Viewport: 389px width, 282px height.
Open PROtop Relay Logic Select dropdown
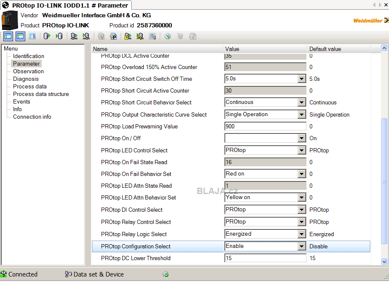coord(301,234)
